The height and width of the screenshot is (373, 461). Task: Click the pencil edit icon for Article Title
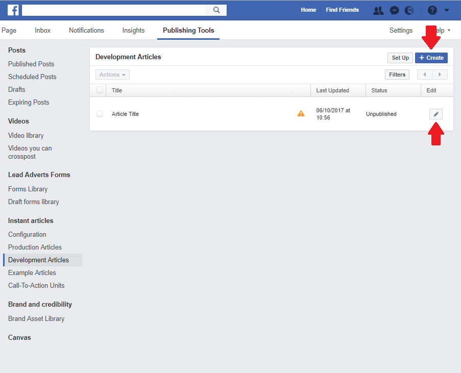point(435,114)
